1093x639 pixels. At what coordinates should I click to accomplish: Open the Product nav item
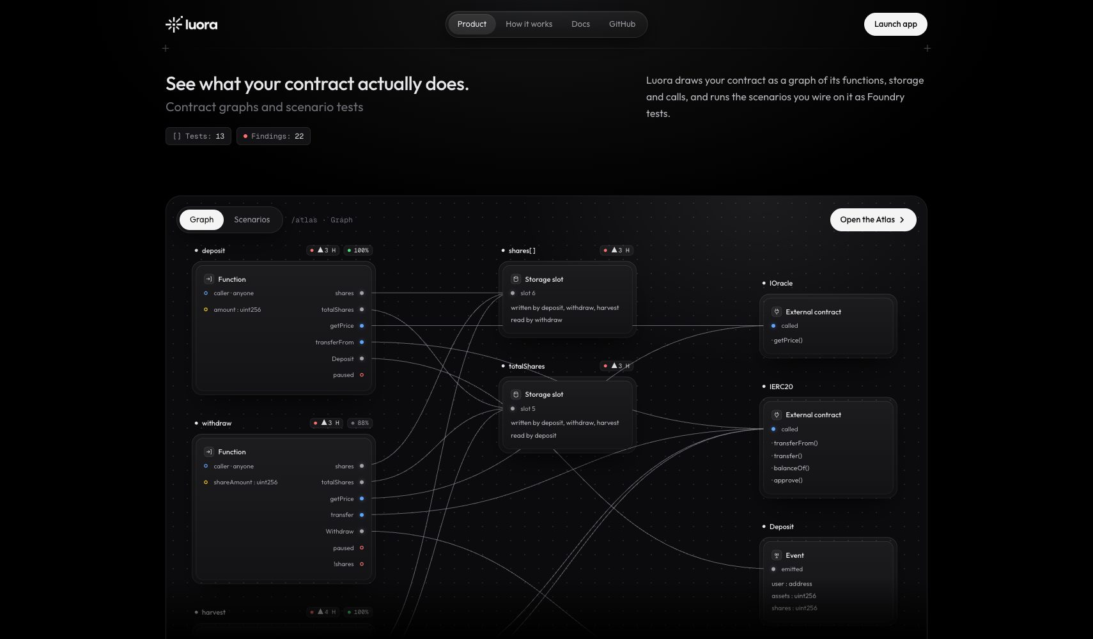pyautogui.click(x=472, y=24)
